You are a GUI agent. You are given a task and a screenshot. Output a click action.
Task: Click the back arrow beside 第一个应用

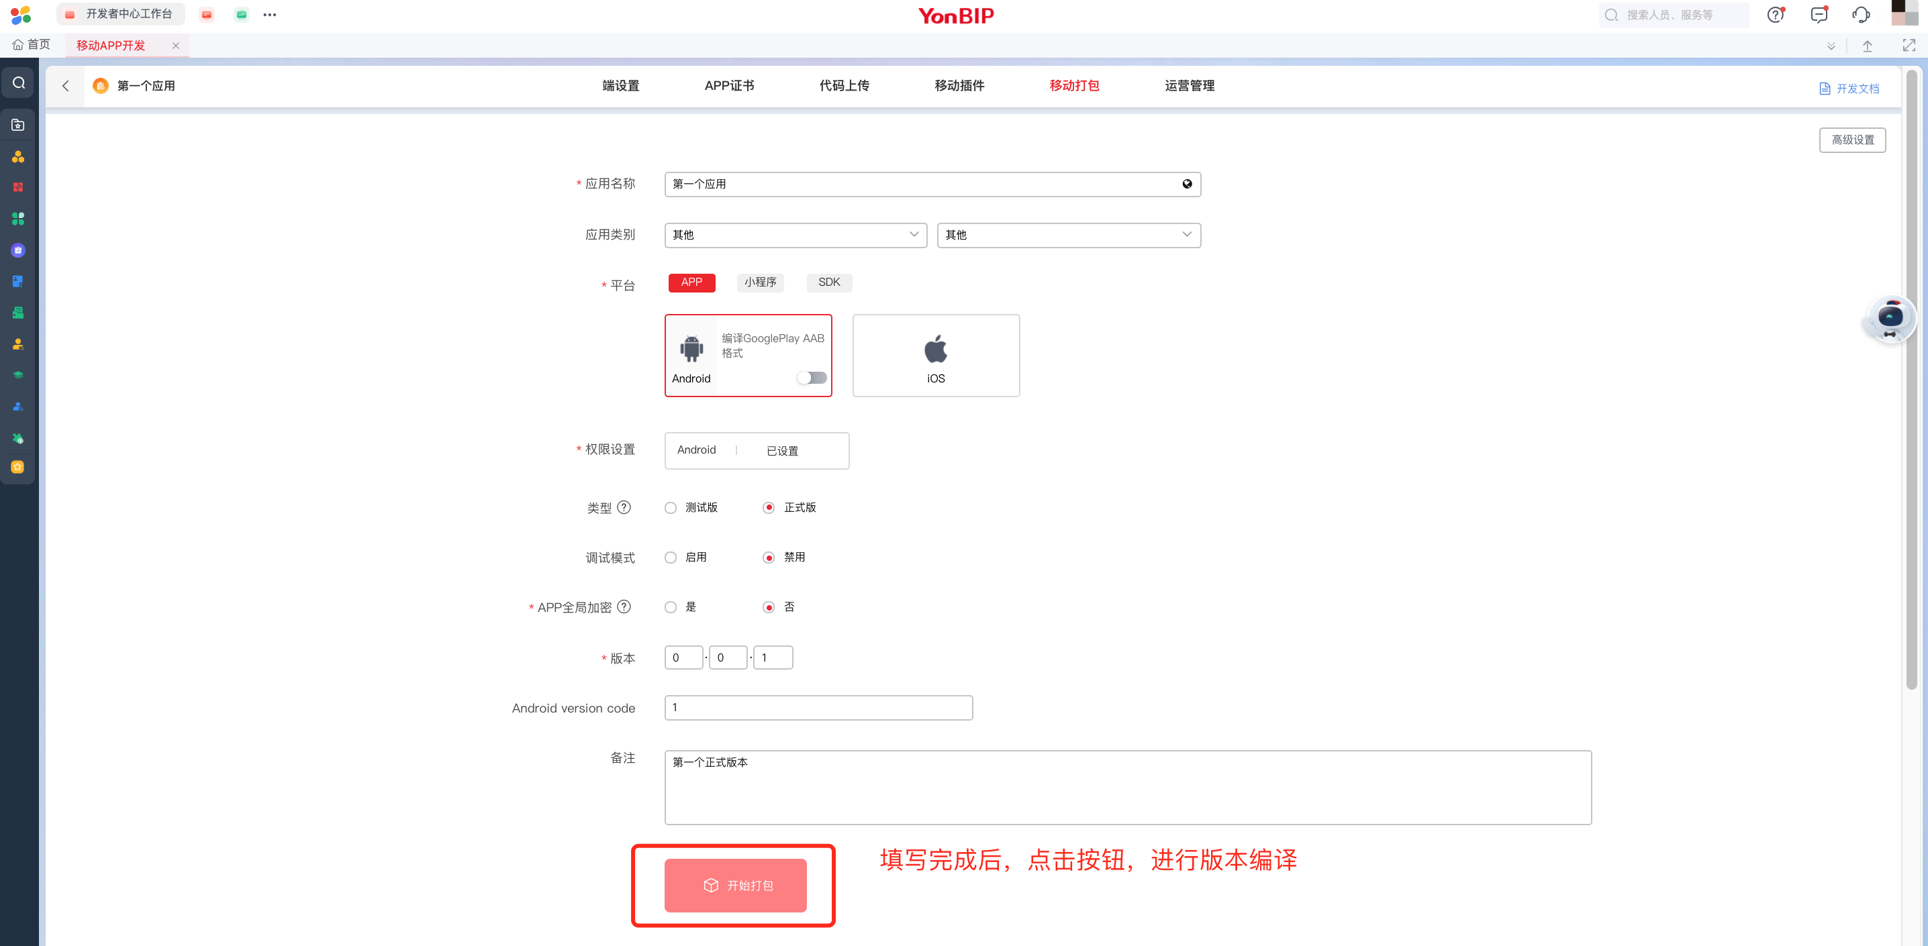[66, 86]
